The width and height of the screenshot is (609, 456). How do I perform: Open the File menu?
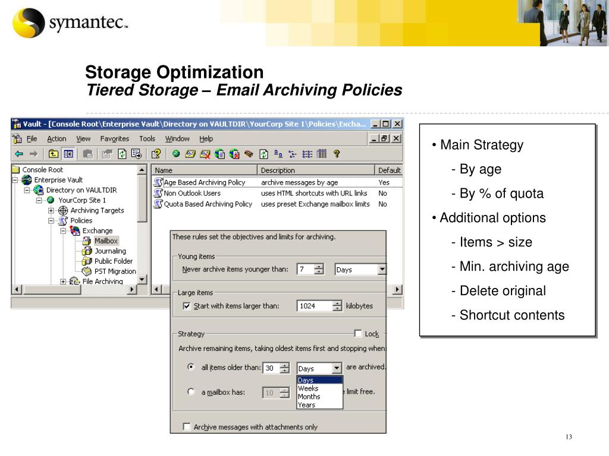32,139
